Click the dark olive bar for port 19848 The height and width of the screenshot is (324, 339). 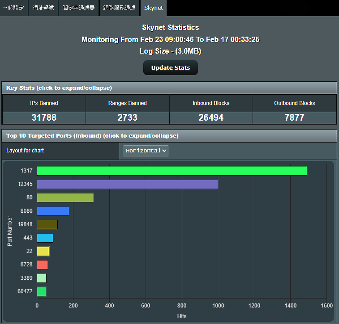47,224
